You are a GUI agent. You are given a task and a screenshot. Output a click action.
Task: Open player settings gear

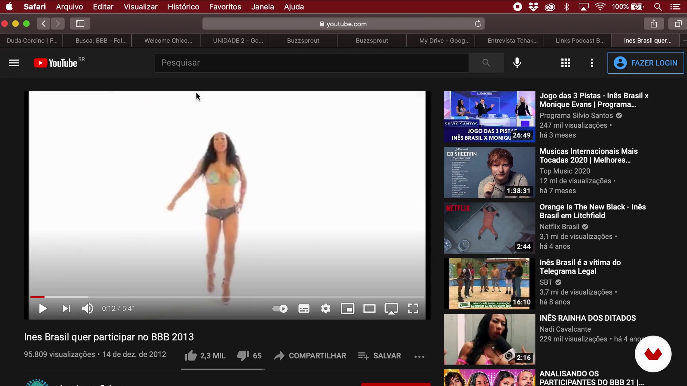326,308
